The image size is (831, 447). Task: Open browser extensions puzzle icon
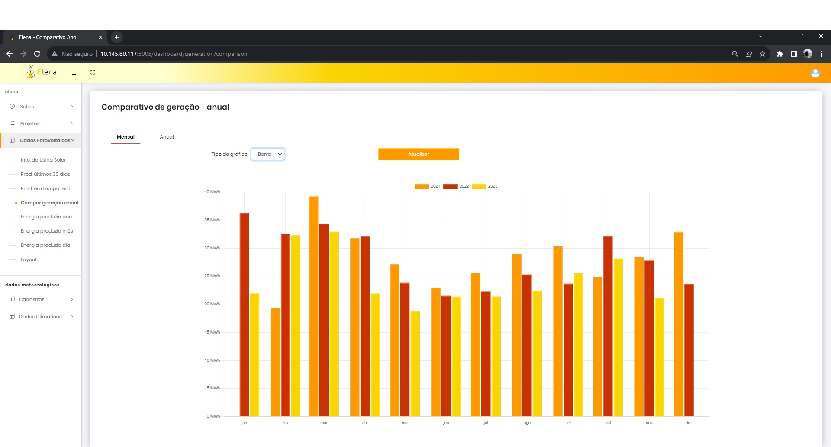[x=780, y=54]
